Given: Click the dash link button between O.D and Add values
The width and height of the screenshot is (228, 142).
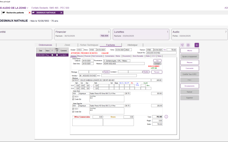Looking at the screenshot, I should click(x=92, y=87).
